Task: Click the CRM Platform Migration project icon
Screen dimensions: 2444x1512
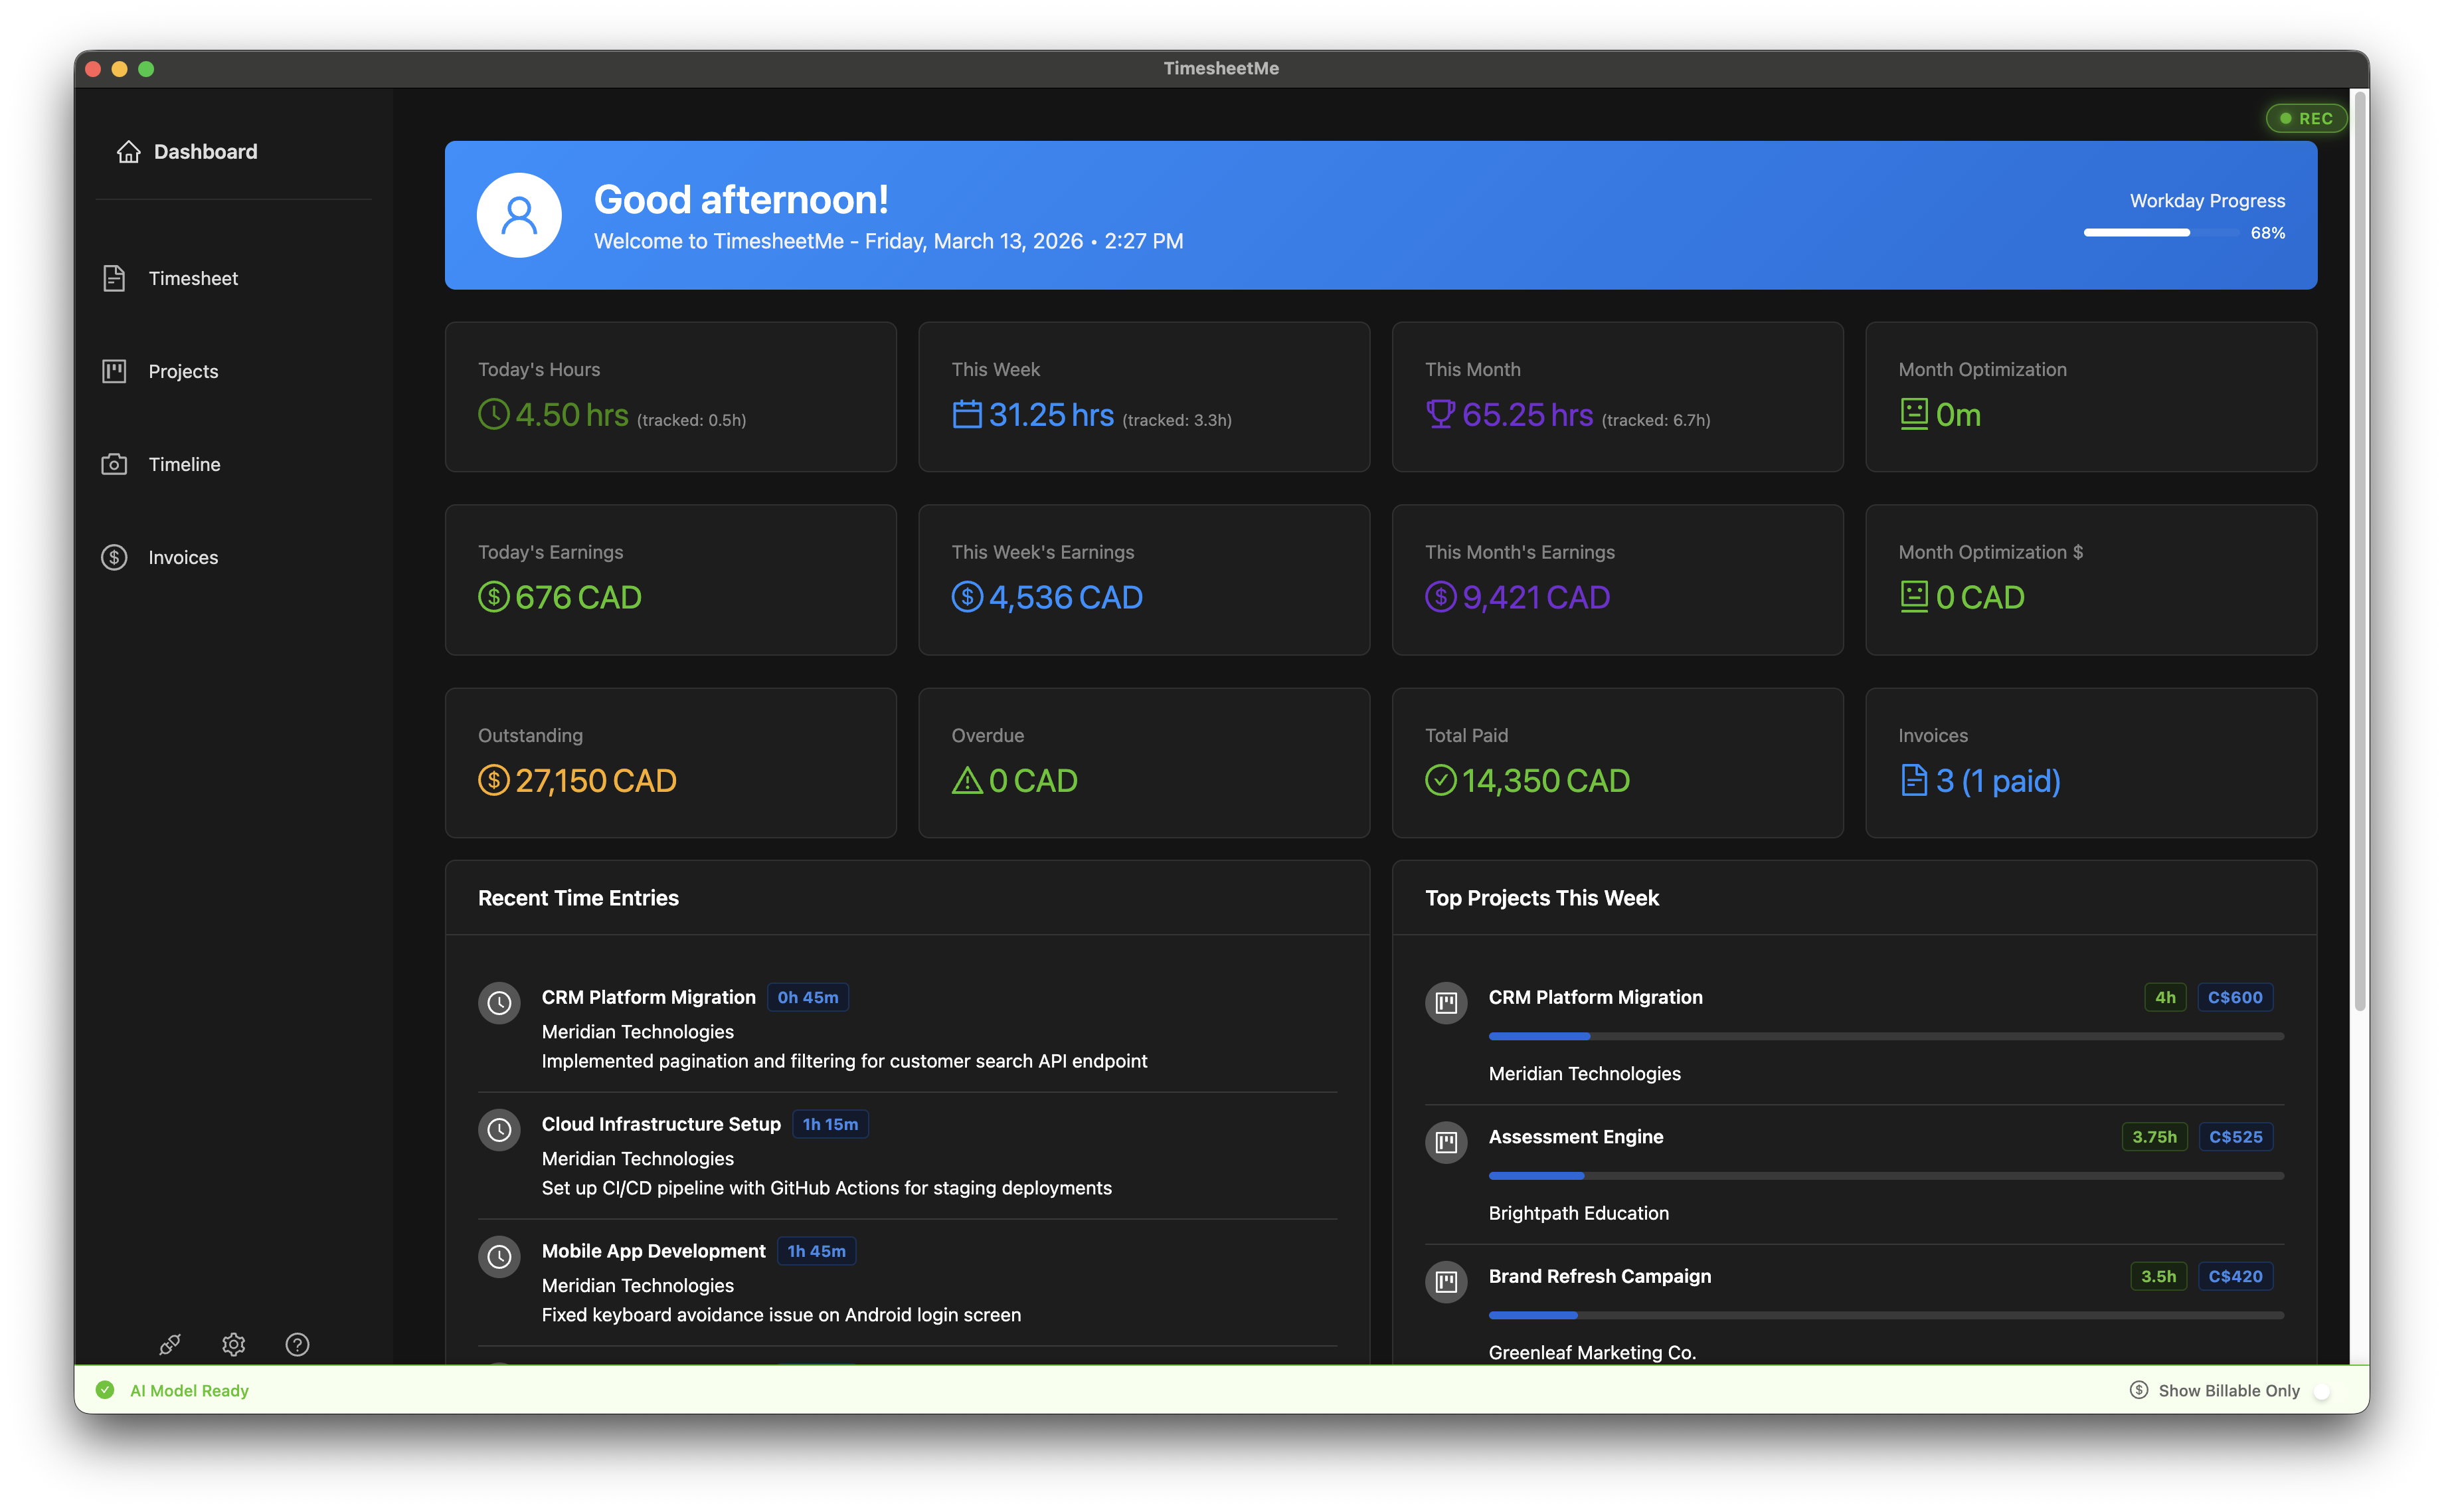Action: click(x=1445, y=1002)
